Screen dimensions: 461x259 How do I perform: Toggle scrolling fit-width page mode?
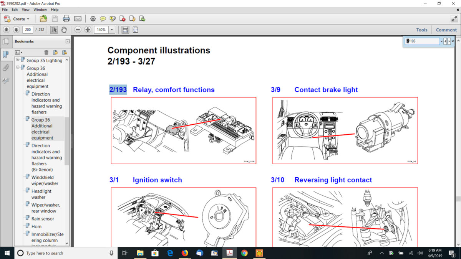125,30
